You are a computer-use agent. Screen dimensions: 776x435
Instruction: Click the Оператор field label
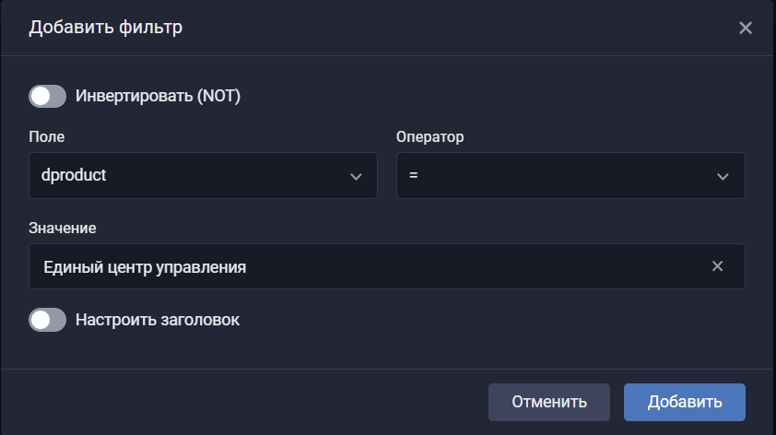429,136
